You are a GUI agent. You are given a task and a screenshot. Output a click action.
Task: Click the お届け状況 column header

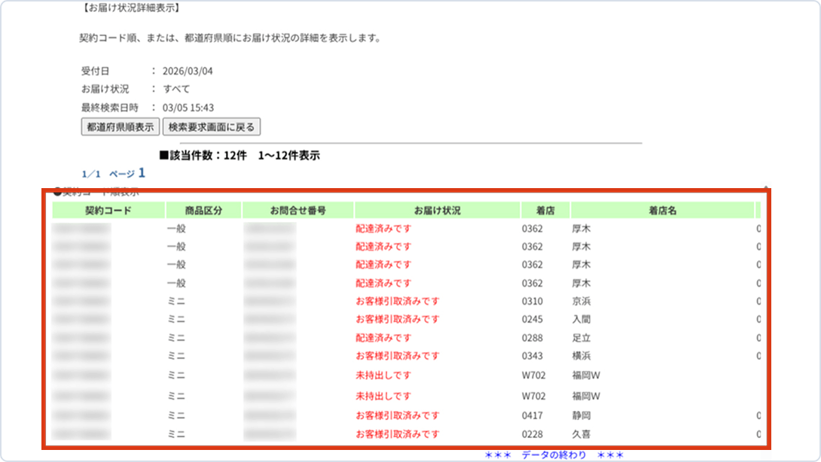pos(437,211)
